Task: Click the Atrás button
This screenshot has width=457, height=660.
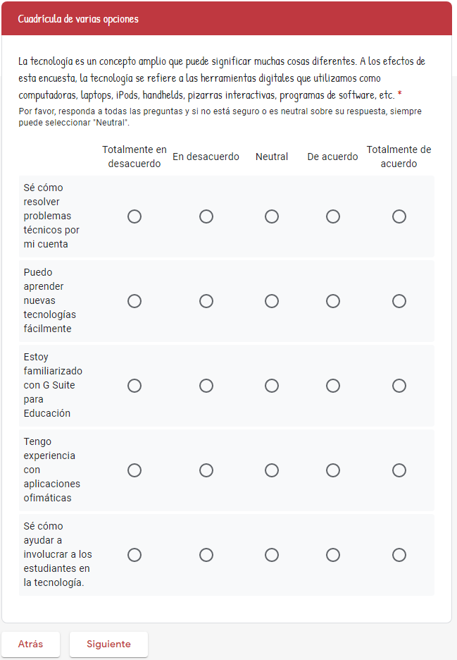Action: pyautogui.click(x=30, y=644)
